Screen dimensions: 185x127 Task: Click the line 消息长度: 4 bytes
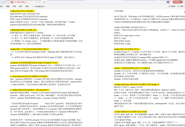pyautogui.click(x=127, y=36)
